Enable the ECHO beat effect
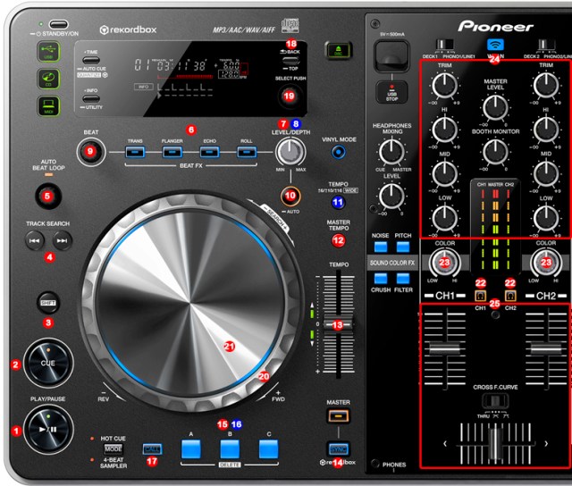 210,152
